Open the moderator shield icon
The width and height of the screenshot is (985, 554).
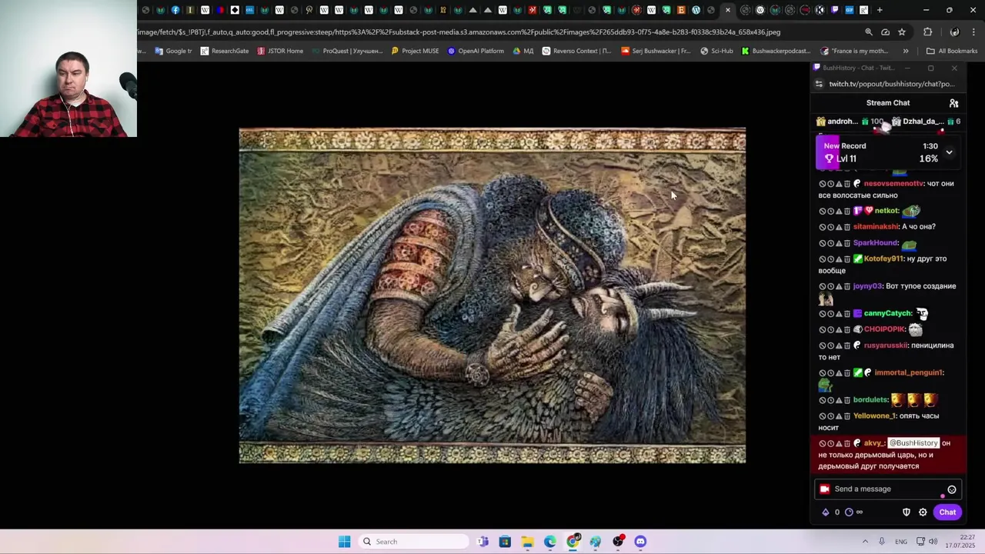tap(907, 512)
